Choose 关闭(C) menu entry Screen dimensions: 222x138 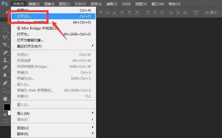(53, 55)
